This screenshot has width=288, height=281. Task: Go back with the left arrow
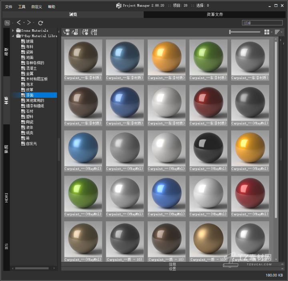click(19, 22)
